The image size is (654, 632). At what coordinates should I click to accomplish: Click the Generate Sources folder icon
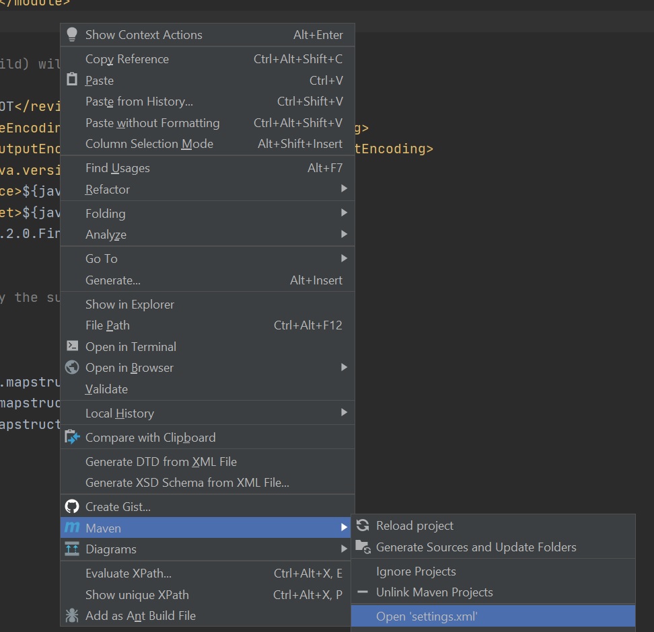pos(363,547)
